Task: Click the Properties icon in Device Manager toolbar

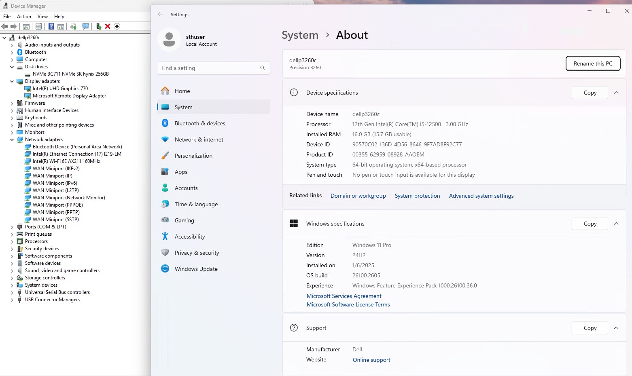Action: (38, 26)
